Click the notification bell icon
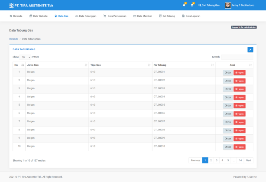 184,5
